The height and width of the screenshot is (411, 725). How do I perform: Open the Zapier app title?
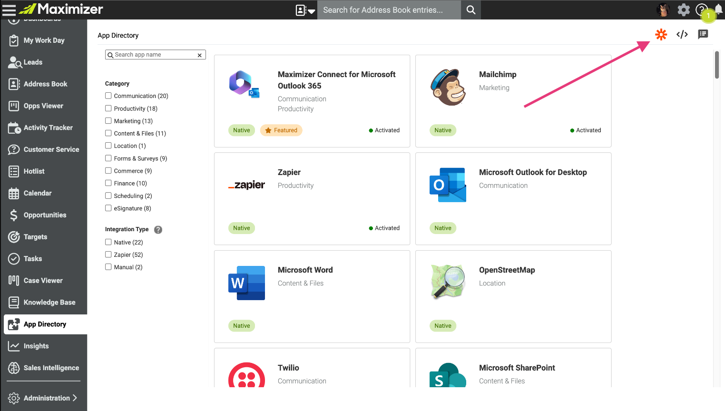tap(289, 172)
